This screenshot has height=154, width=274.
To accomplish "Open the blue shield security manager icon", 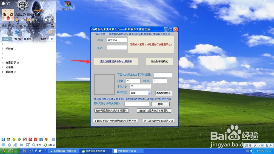I will pos(41,139).
